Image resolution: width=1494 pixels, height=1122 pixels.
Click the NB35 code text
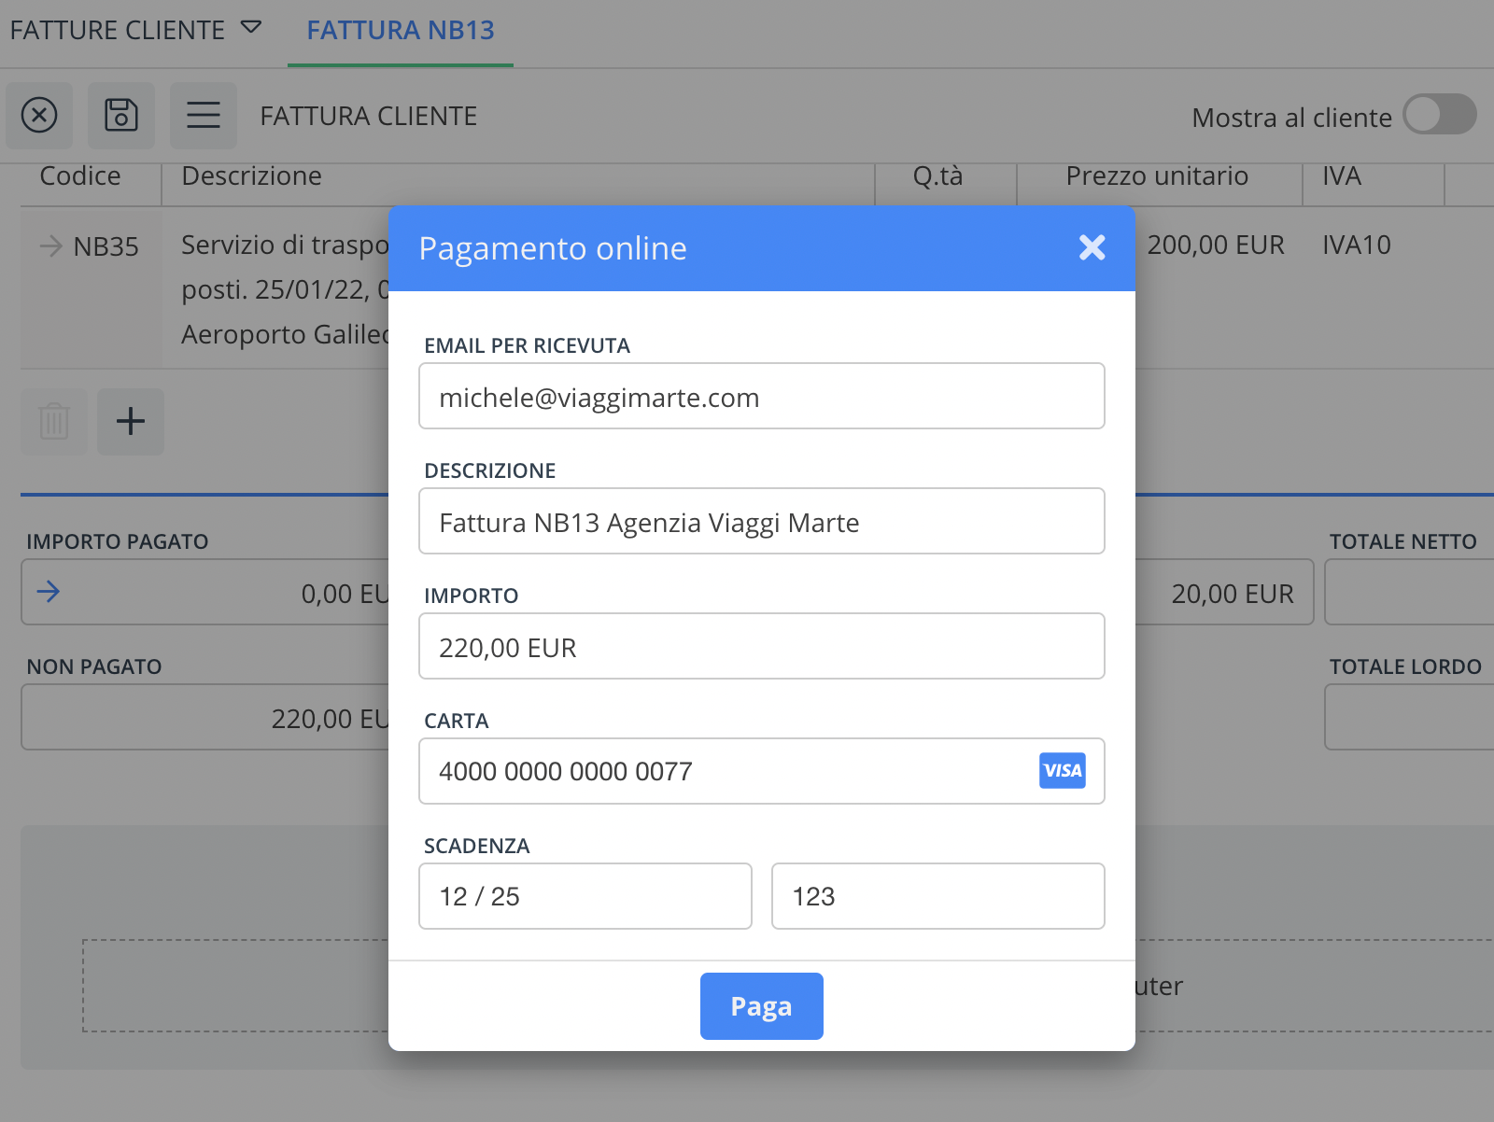[106, 246]
